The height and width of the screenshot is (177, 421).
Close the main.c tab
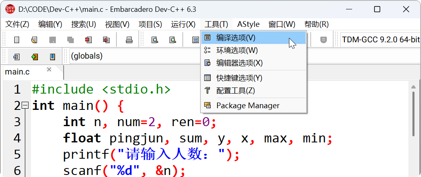[x=49, y=70]
